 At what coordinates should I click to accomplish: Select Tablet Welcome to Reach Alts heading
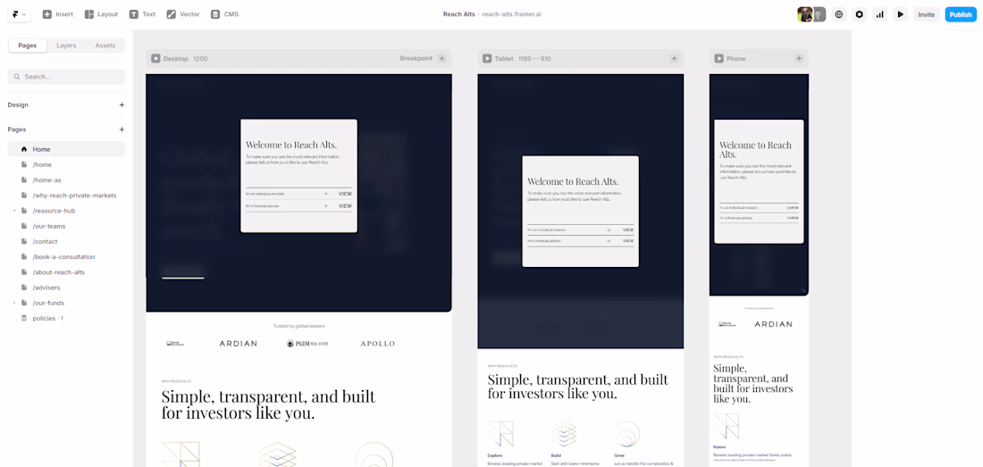[573, 181]
